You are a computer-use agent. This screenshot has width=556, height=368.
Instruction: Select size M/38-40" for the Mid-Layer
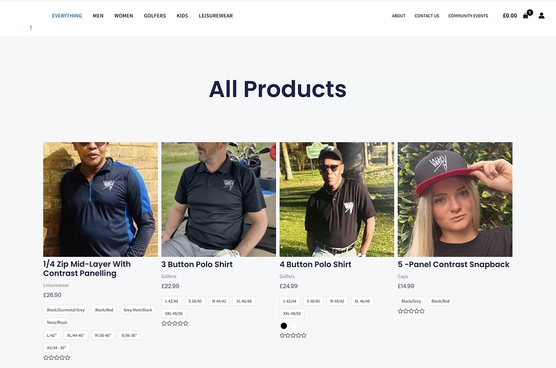click(103, 335)
